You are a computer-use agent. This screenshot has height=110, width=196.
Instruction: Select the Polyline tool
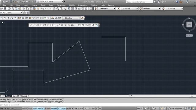tap(38, 25)
